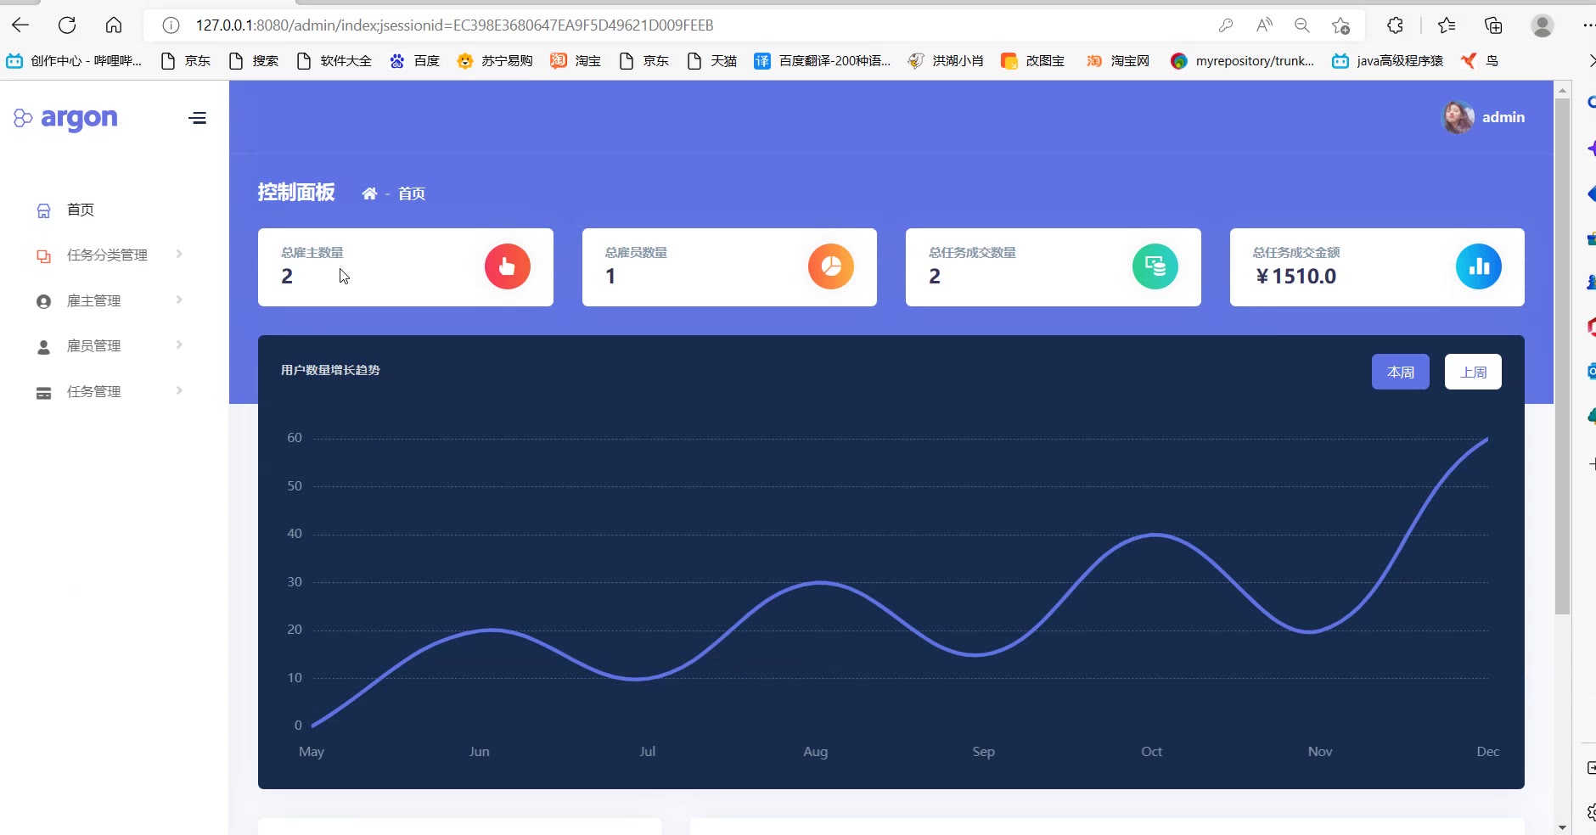Click the orange pie icon on 总雇员数量 card
The image size is (1596, 835).
831,266
